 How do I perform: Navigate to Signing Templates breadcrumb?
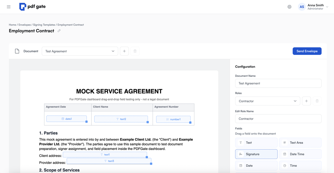pos(44,25)
